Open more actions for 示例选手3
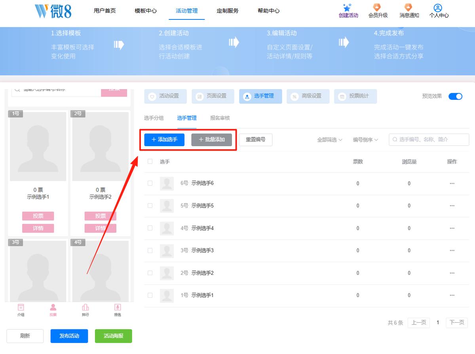This screenshot has height=354, width=475. click(x=452, y=251)
